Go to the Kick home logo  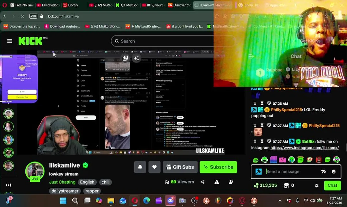pos(31,41)
